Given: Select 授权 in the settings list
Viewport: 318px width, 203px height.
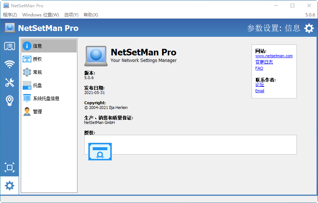Looking at the screenshot, I should [x=49, y=59].
